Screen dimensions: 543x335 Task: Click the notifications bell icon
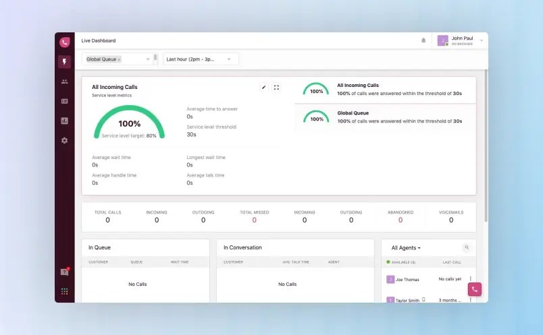(423, 40)
